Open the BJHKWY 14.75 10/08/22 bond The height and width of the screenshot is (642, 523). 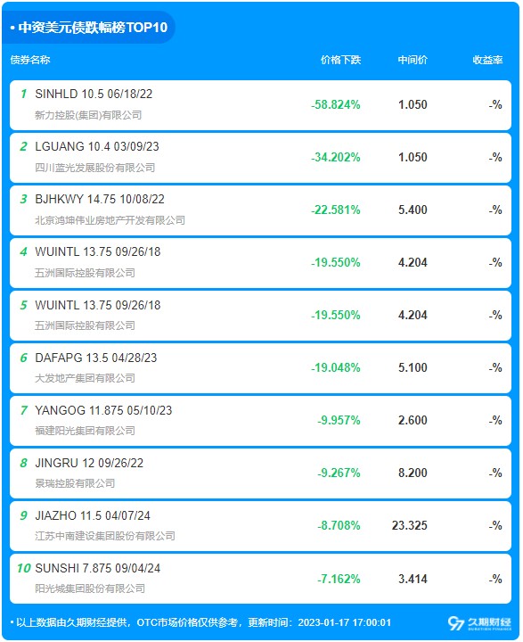pos(100,199)
